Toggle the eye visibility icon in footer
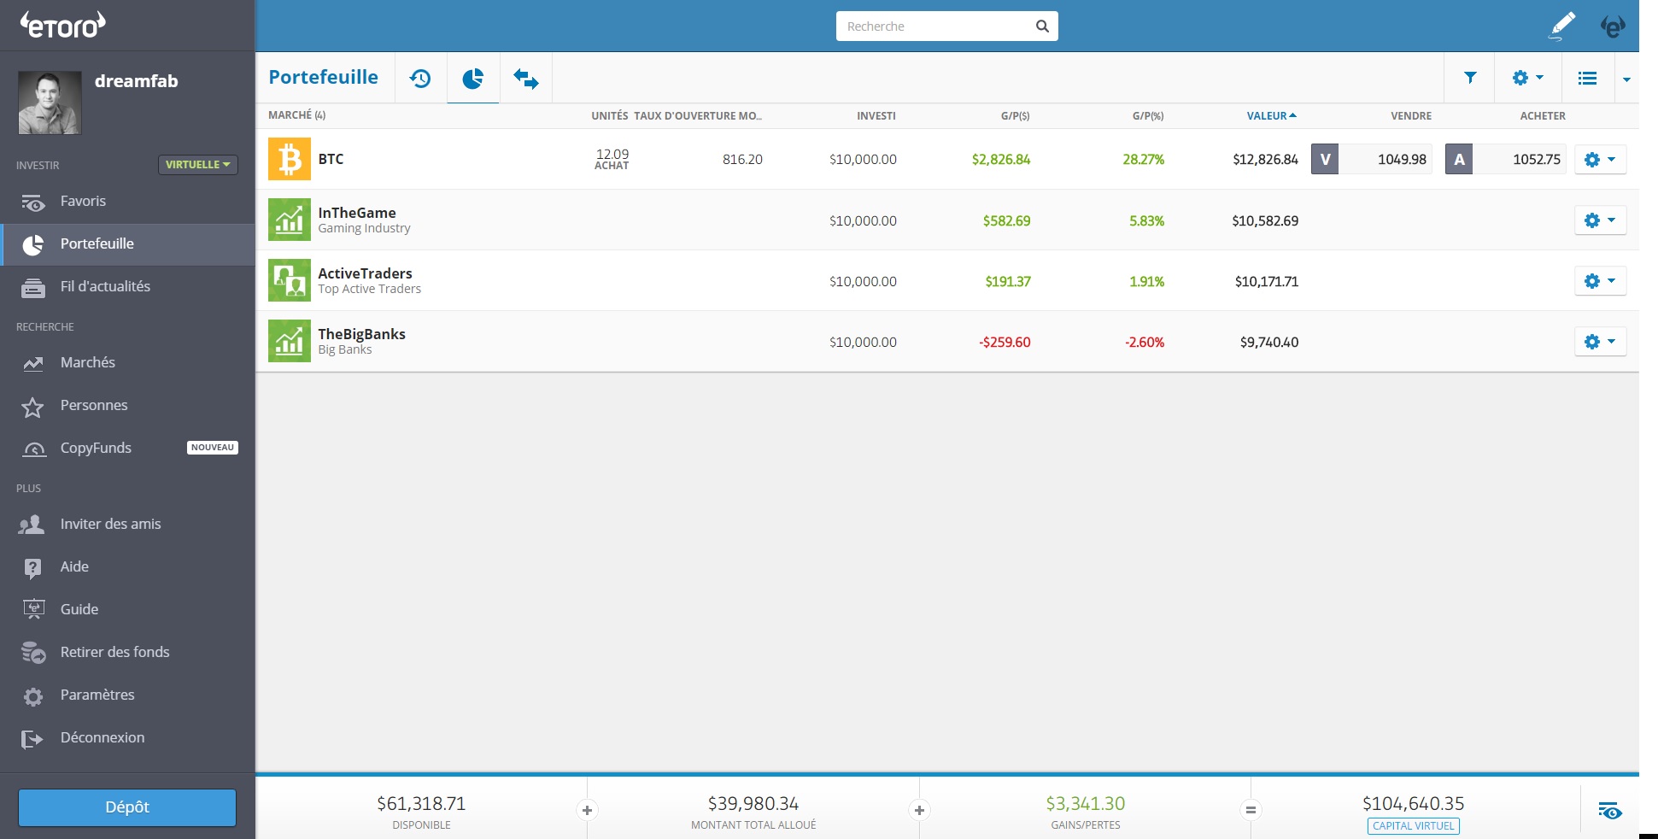Viewport: 1658px width, 839px height. [1609, 810]
